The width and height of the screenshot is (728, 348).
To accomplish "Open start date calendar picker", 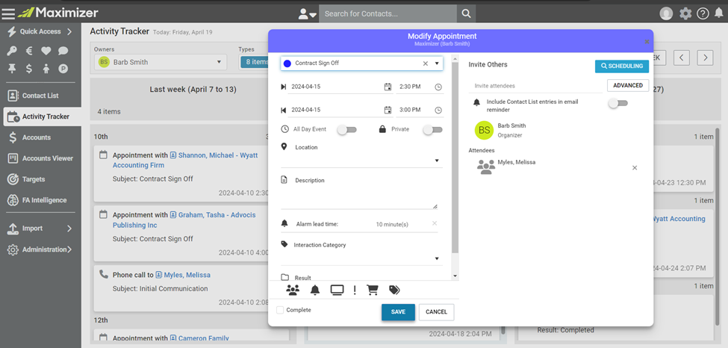I will [x=388, y=87].
